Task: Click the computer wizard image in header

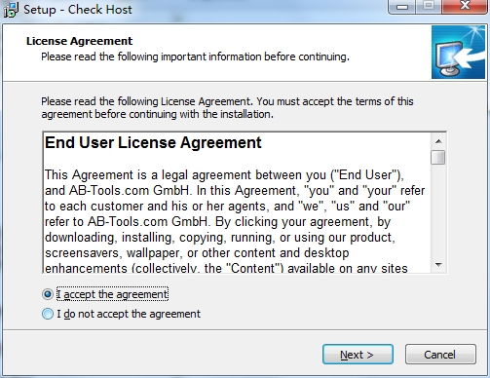Action: 458,53
